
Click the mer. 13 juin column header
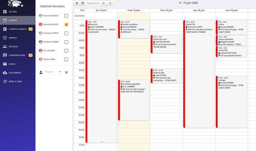pos(166,10)
